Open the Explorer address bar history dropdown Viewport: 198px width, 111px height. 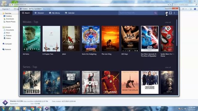[168, 5]
